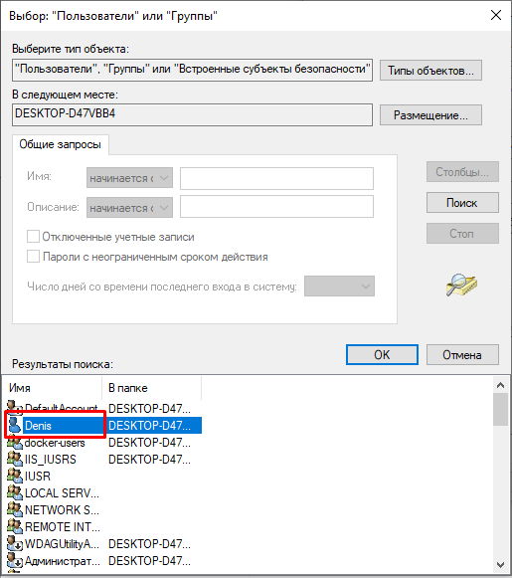This screenshot has height=578, width=512.
Task: Click the Имя search text field
Action: tap(276, 178)
